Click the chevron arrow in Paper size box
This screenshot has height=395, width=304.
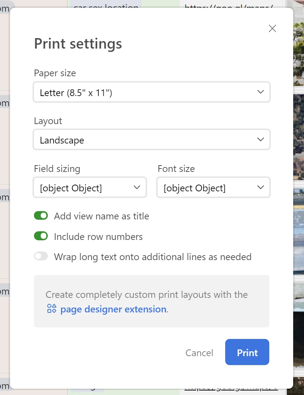tap(261, 92)
